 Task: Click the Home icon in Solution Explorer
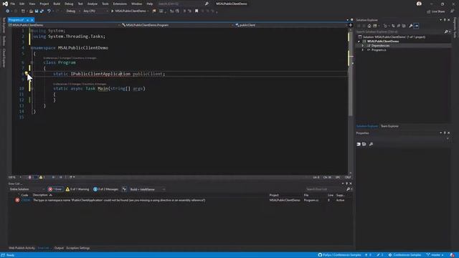pyautogui.click(x=369, y=26)
